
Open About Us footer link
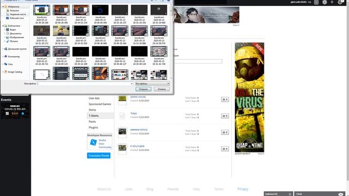104,189
